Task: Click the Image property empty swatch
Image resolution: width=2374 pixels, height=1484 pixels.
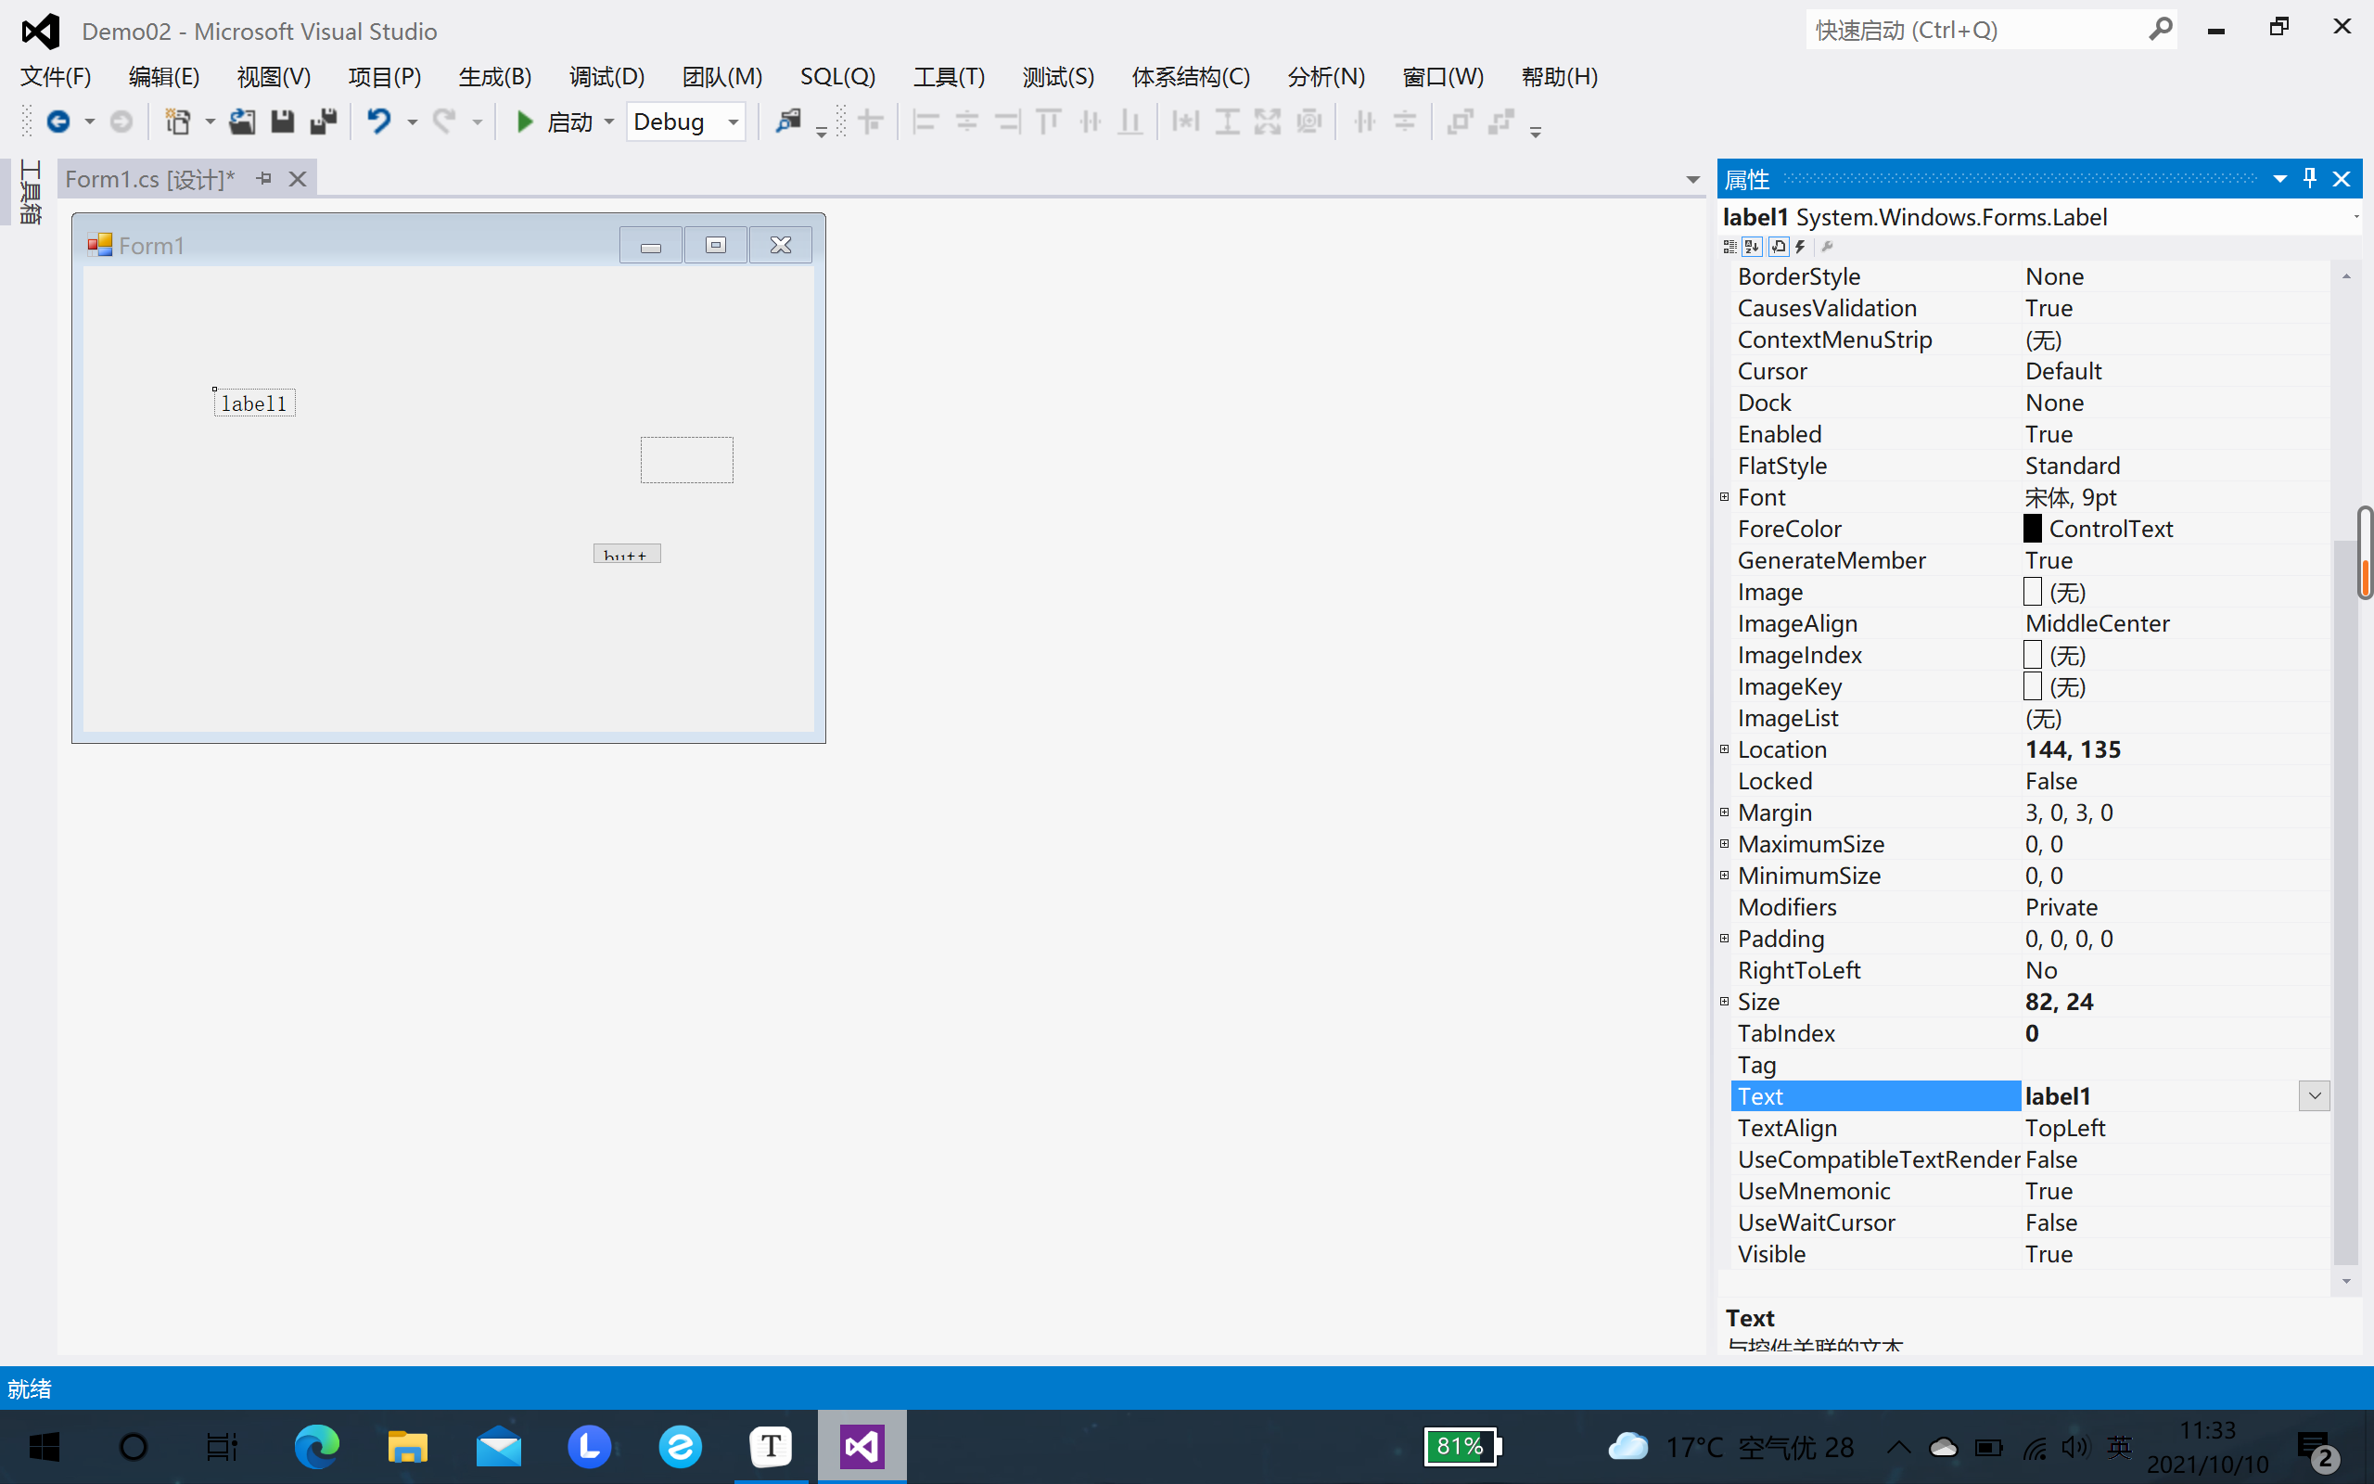Action: click(2032, 592)
